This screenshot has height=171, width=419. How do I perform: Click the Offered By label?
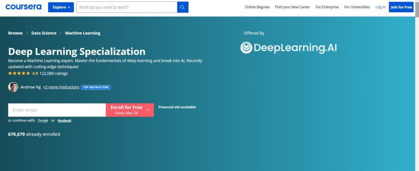point(254,33)
